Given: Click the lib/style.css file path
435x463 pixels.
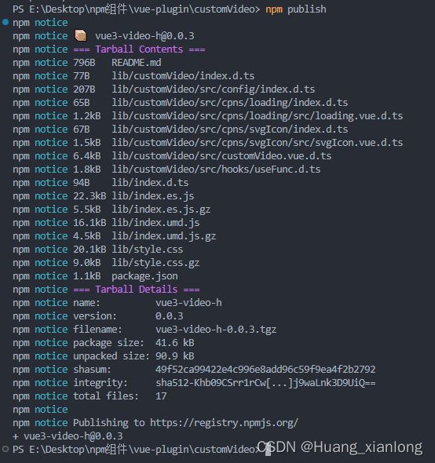Looking at the screenshot, I should click(x=147, y=250).
